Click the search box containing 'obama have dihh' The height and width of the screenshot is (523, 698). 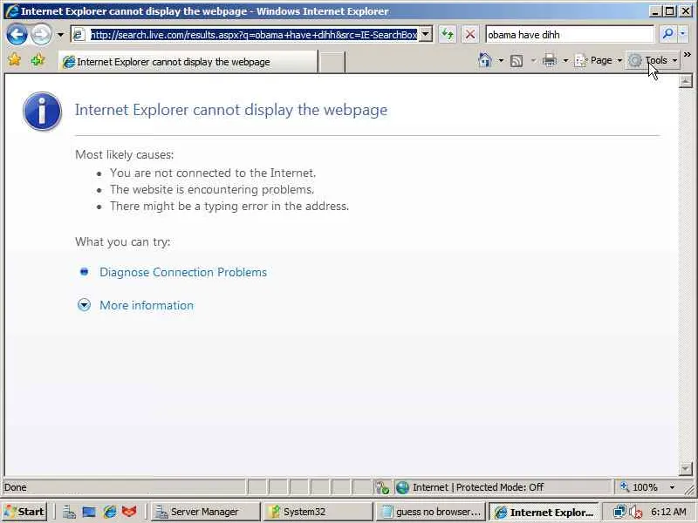click(x=570, y=34)
